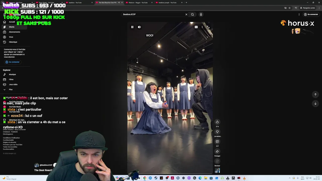Open the browser three-dot menu
The width and height of the screenshot is (322, 181).
(x=319, y=8)
